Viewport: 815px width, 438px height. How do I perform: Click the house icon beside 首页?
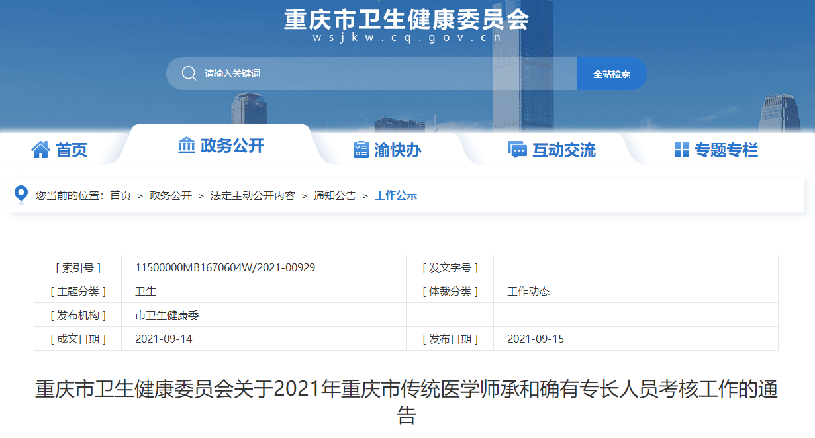(40, 150)
